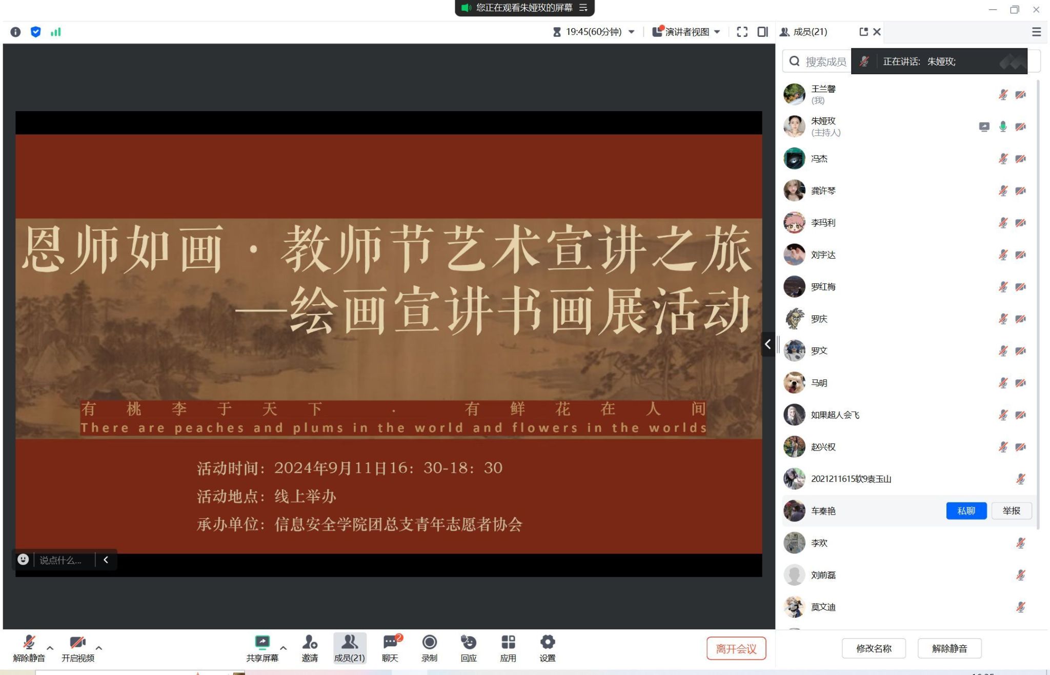Click the meeting info icon at top left
The width and height of the screenshot is (1050, 675).
[15, 32]
